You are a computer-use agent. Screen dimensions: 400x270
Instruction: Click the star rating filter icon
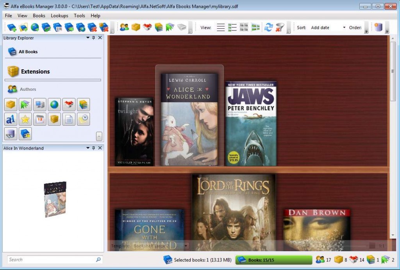click(25, 119)
